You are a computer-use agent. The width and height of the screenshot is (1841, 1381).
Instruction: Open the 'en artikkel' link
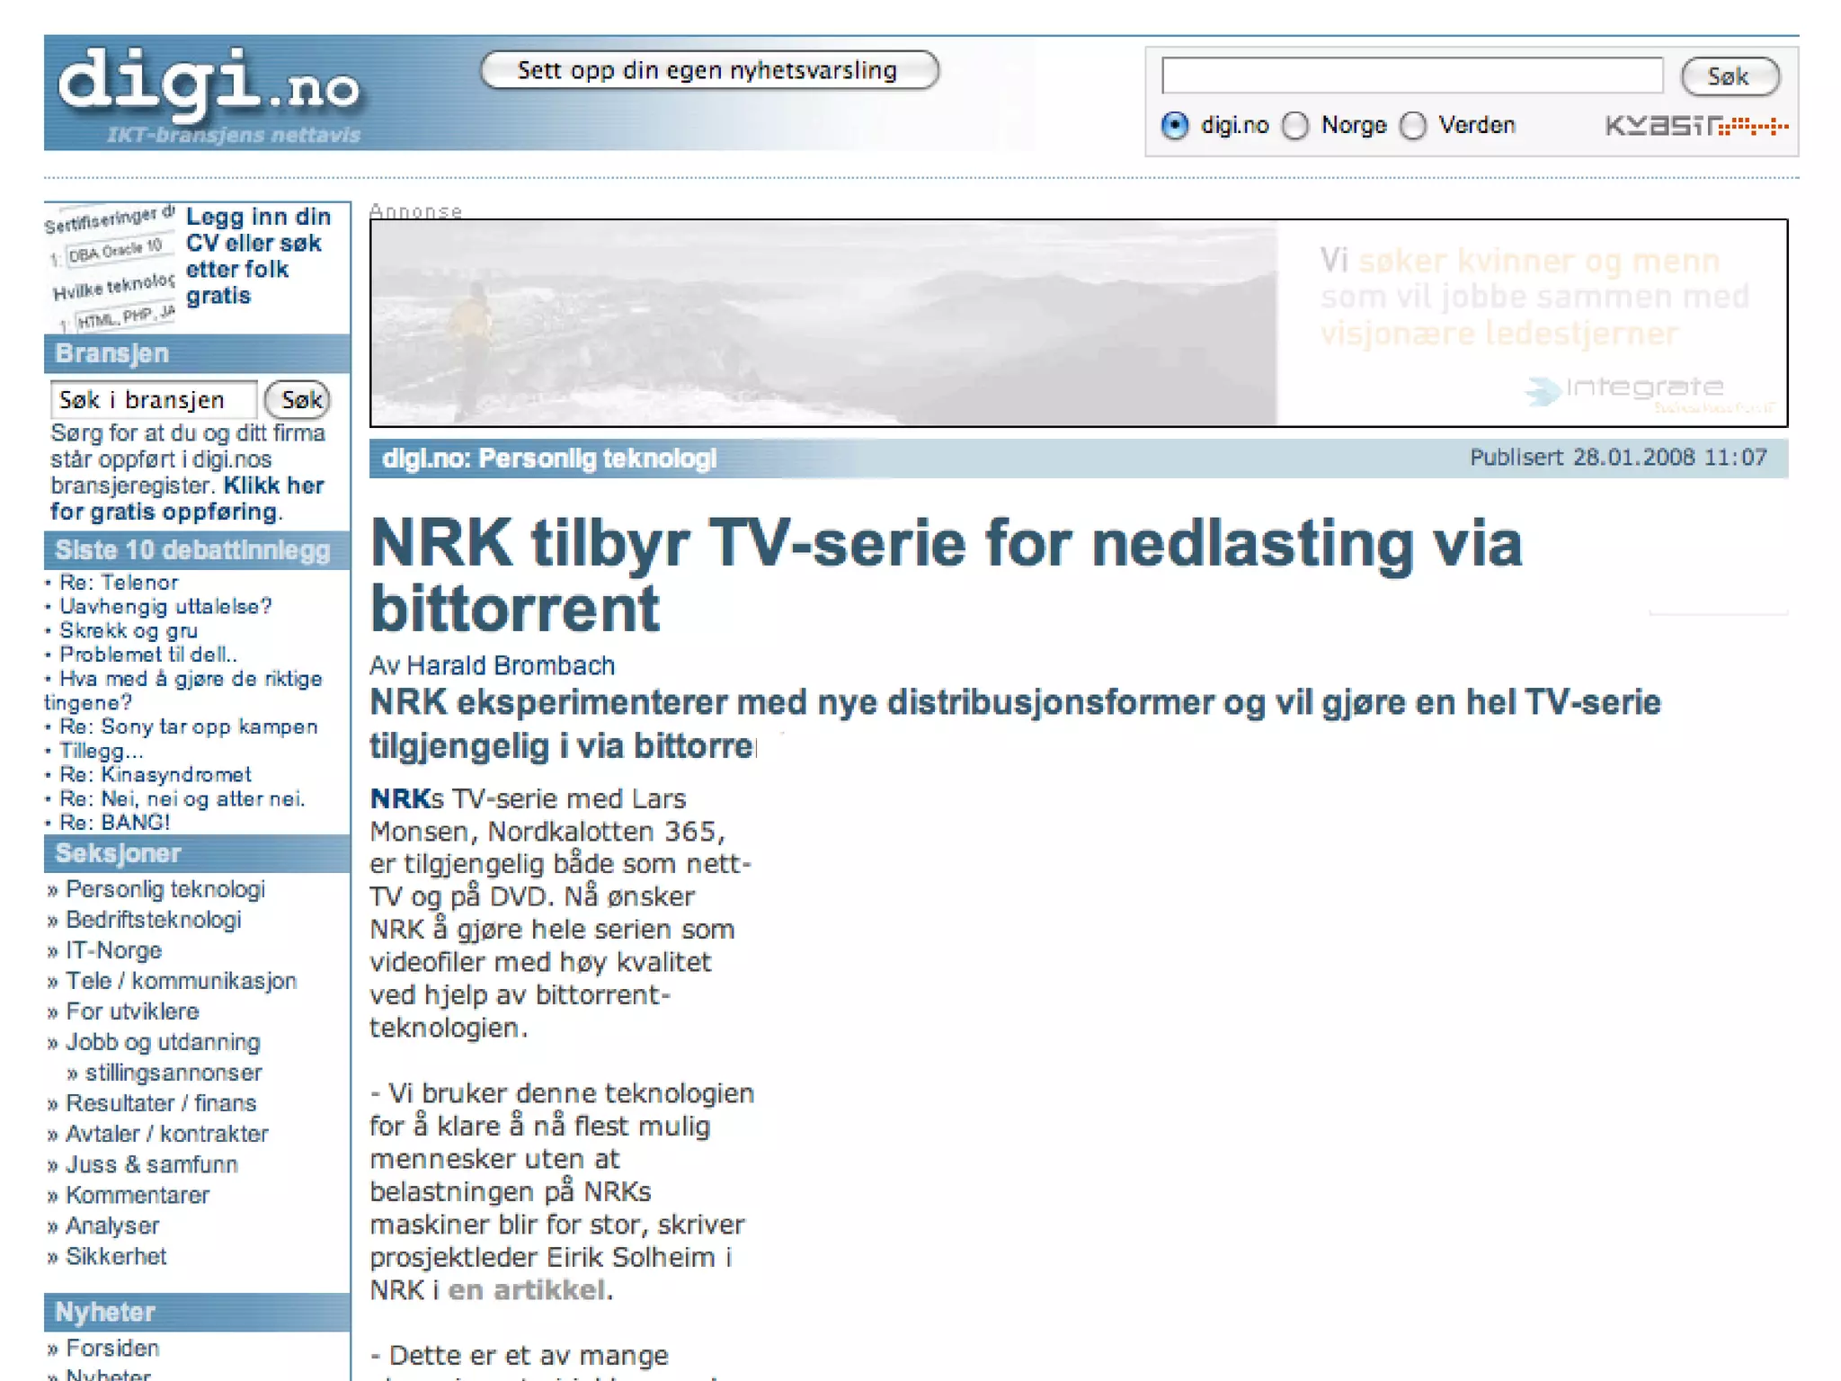(526, 1290)
